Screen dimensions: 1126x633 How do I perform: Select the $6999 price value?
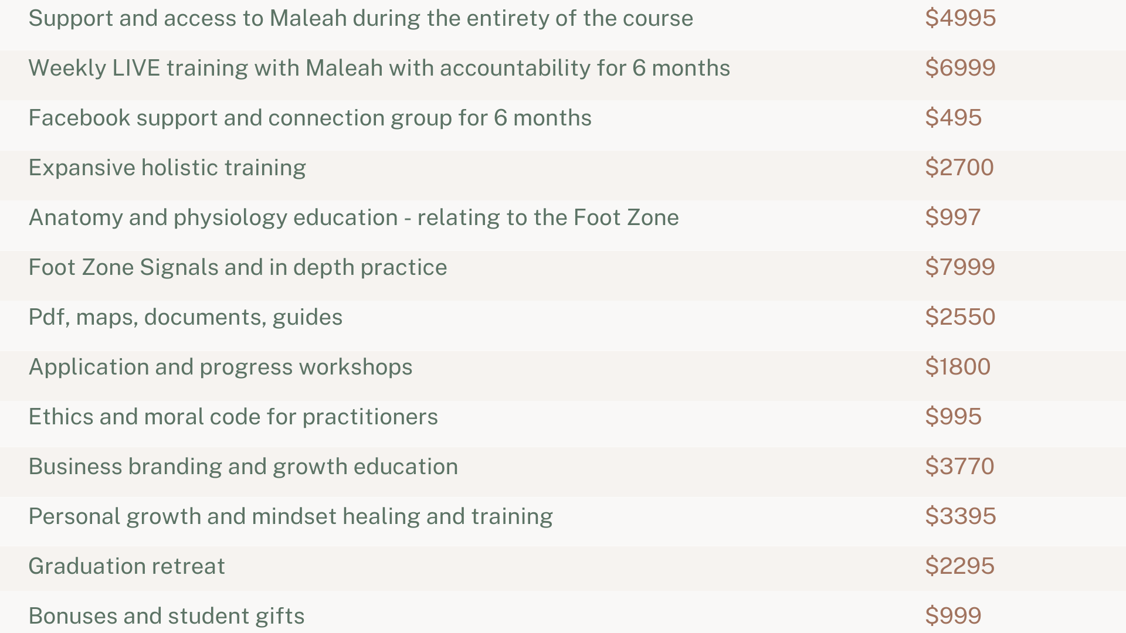click(x=960, y=68)
